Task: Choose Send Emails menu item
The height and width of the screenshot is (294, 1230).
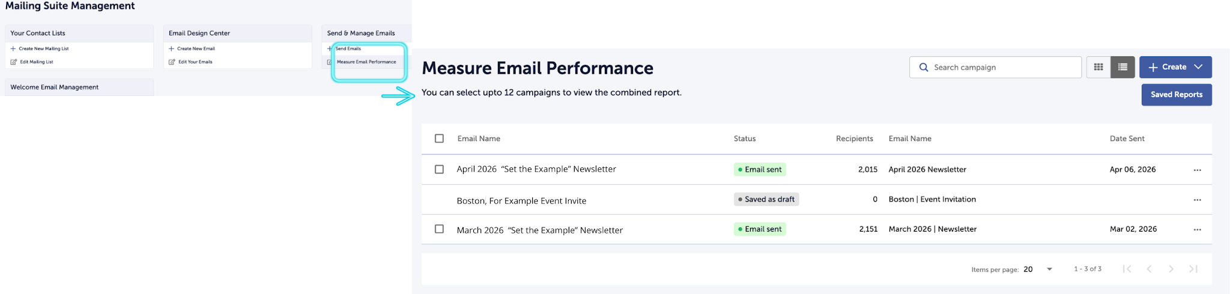Action: 348,49
